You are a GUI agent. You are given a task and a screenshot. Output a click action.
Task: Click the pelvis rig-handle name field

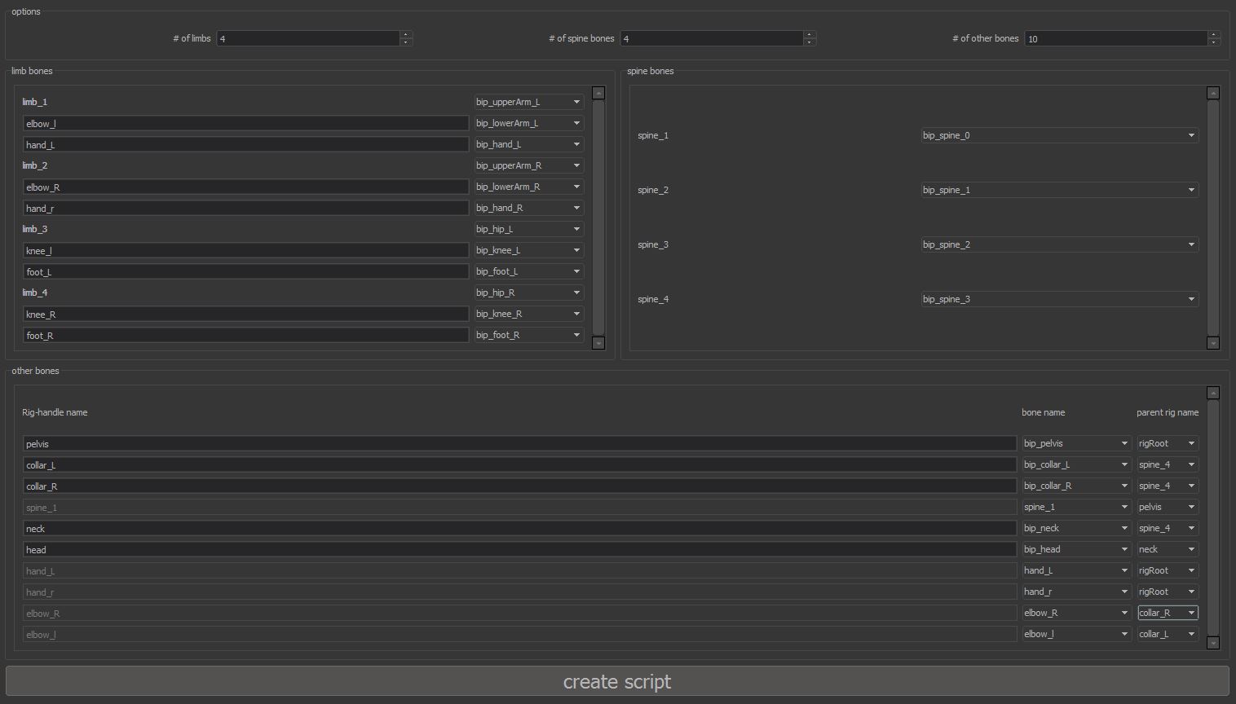click(x=519, y=443)
